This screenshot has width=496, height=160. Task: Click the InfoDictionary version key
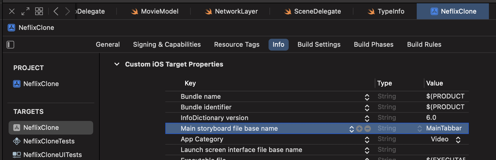click(214, 118)
